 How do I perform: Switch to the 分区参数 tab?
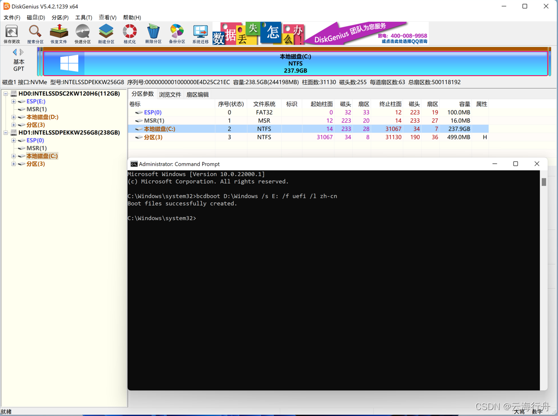143,94
